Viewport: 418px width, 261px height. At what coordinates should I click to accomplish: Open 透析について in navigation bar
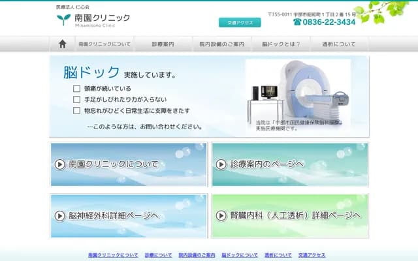pos(339,44)
